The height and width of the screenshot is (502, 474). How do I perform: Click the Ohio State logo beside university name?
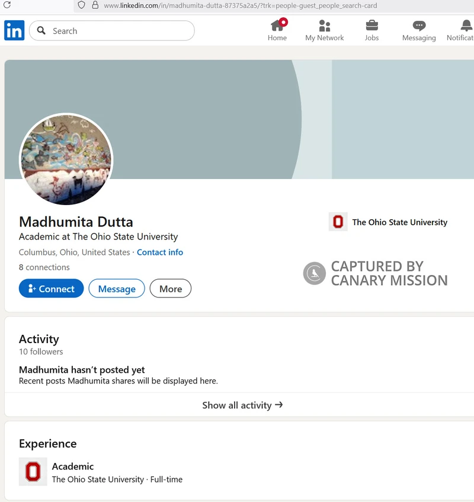tap(338, 222)
